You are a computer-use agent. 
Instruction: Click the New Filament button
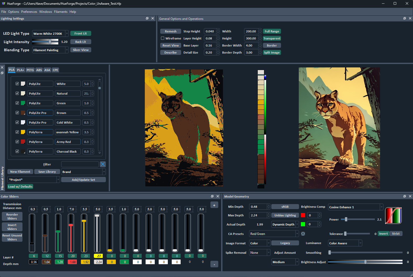(x=20, y=172)
